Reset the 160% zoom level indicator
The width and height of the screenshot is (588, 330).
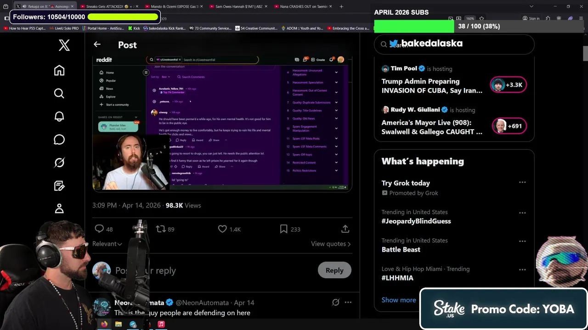point(470,18)
